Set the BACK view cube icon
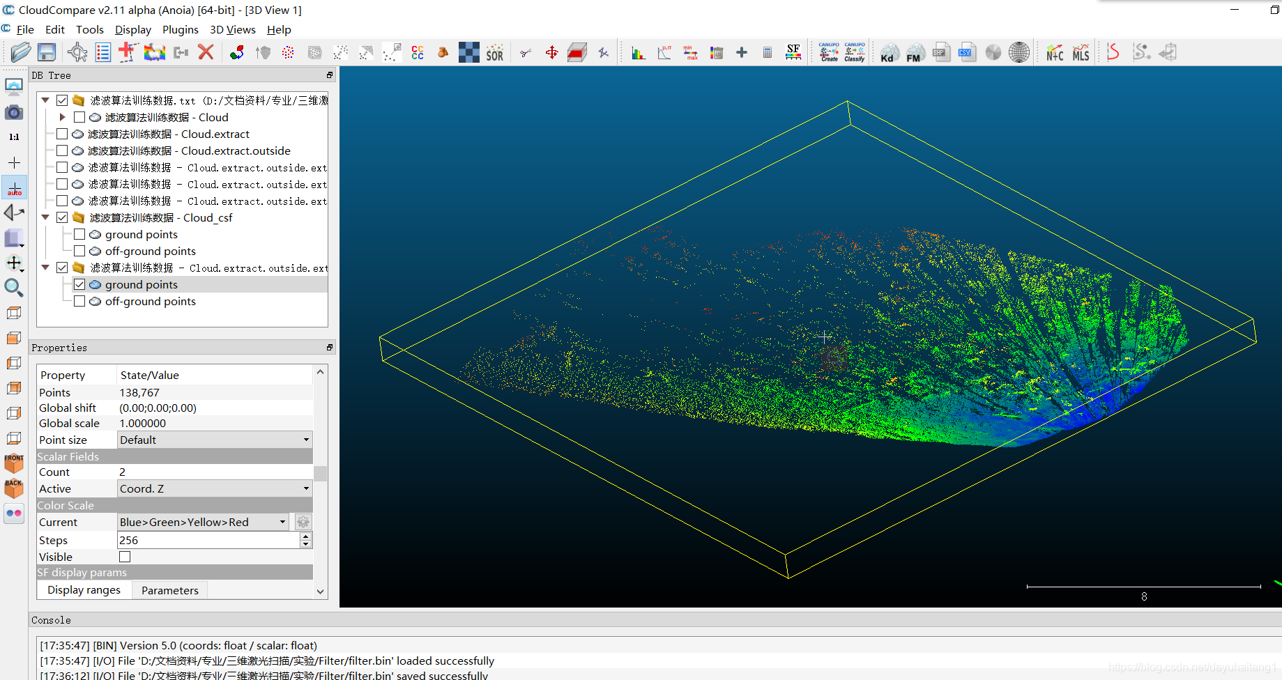Screen dimensions: 1282x680 click(14, 488)
